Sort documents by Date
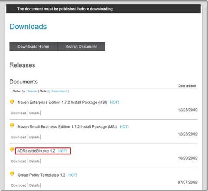This screenshot has width=208, height=191. pyautogui.click(x=43, y=91)
